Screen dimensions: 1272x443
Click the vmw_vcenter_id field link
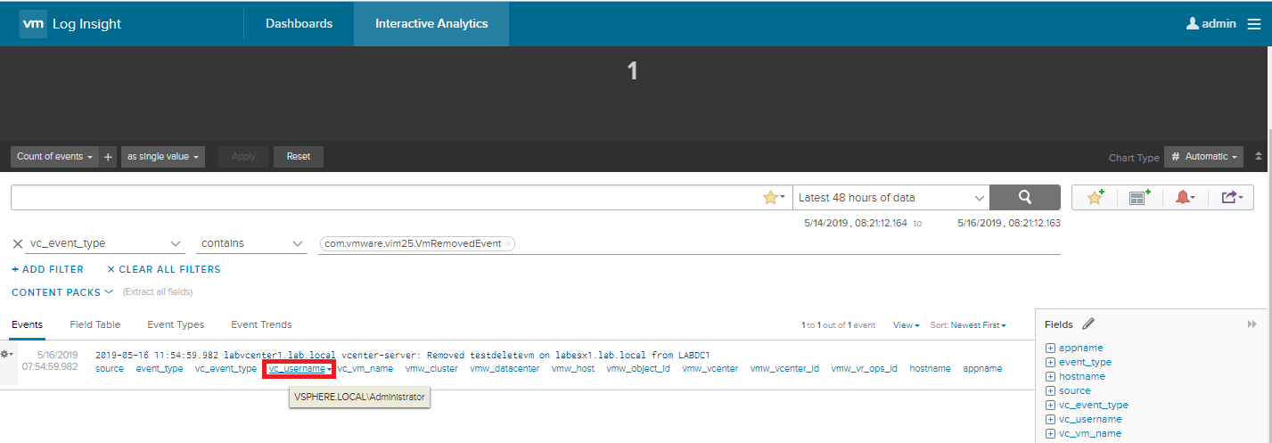click(x=784, y=368)
